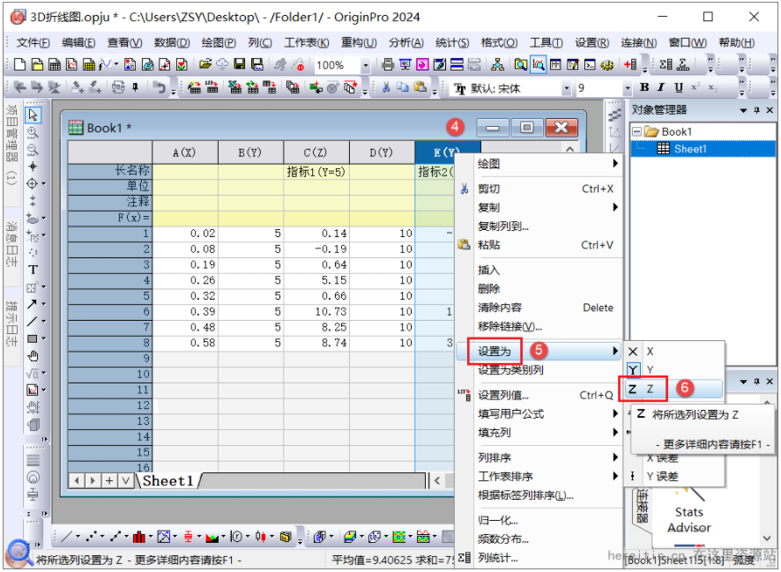Screen dimensions: 781x572
Task: Switch to the Sheet1 tab
Action: coord(167,481)
